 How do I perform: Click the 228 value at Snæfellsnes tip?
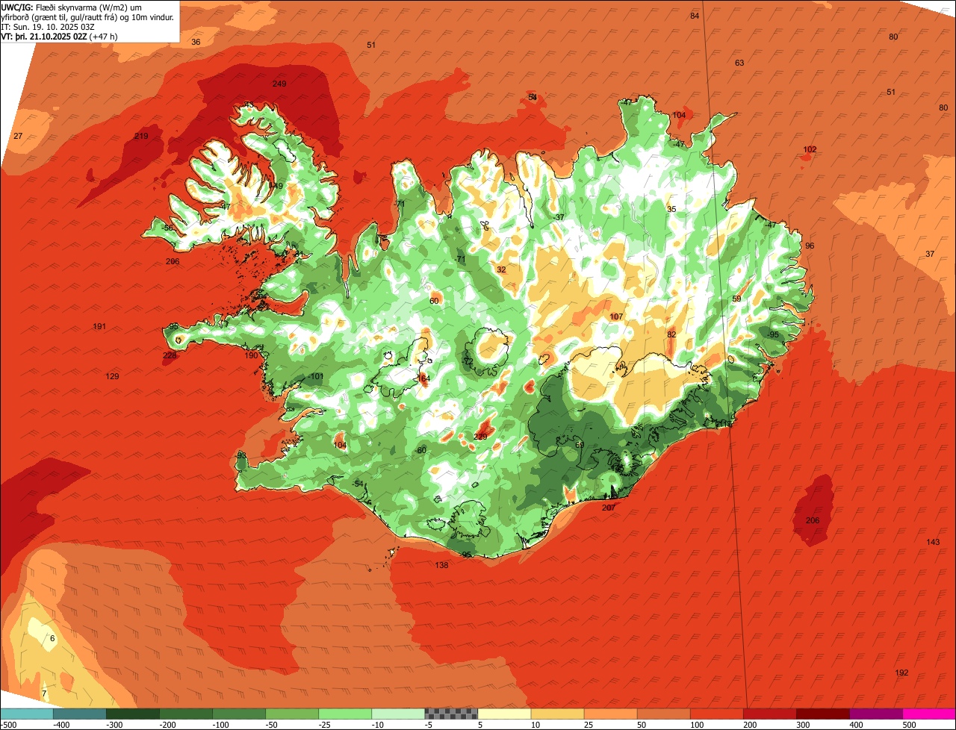point(170,355)
